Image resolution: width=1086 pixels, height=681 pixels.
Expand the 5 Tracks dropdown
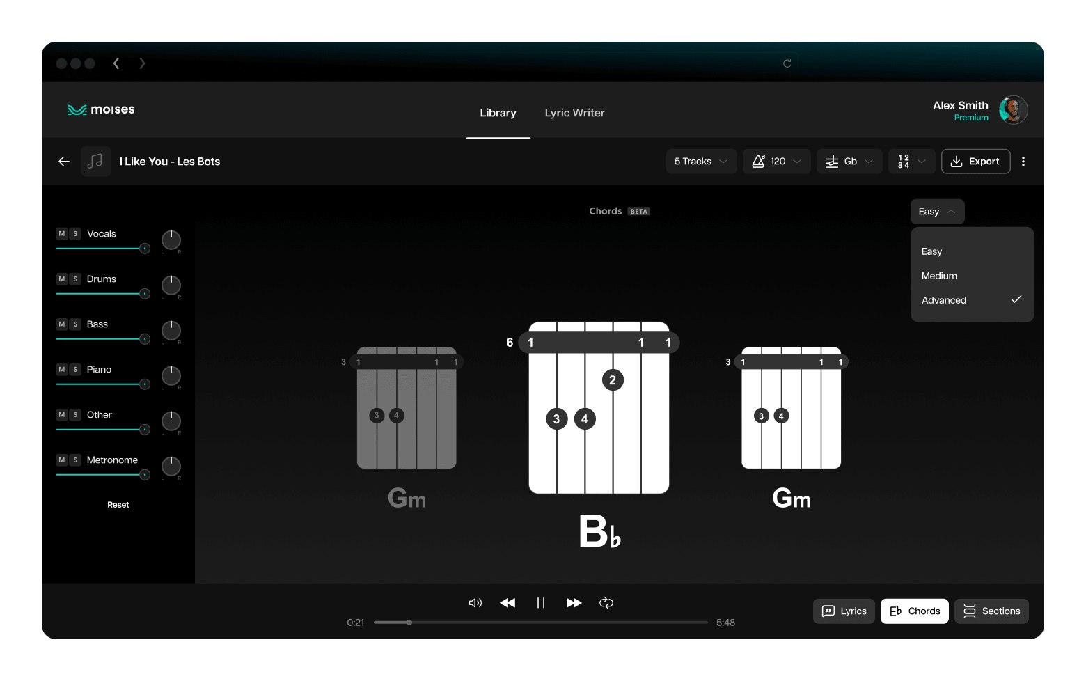(701, 162)
